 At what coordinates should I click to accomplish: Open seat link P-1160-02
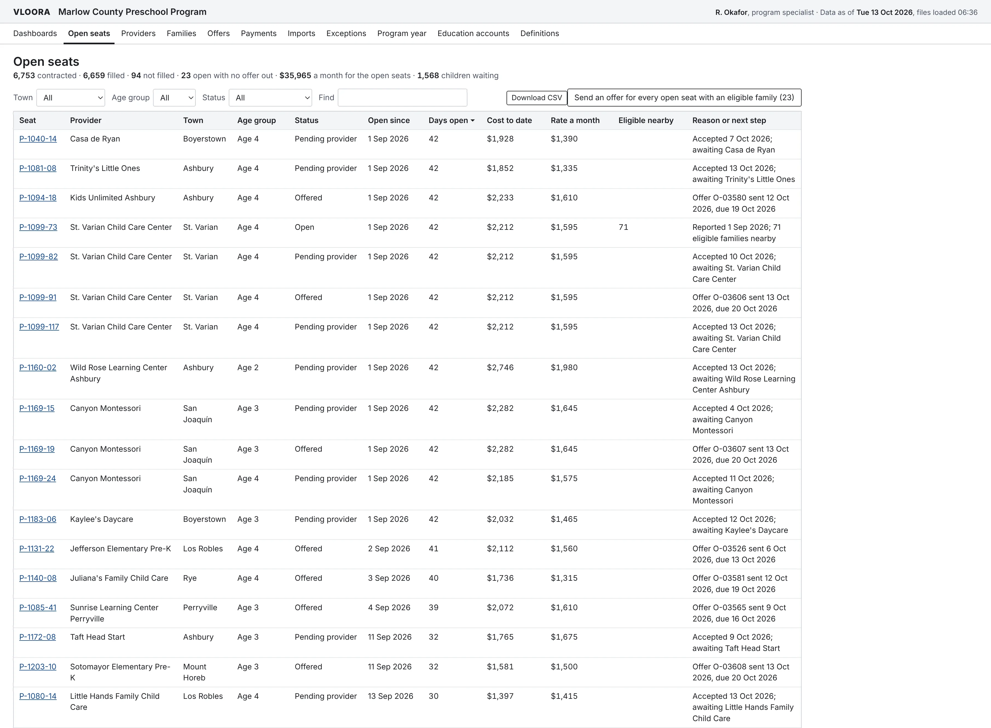click(x=38, y=367)
